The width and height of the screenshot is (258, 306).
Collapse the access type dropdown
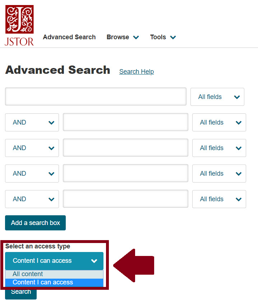pos(54,261)
